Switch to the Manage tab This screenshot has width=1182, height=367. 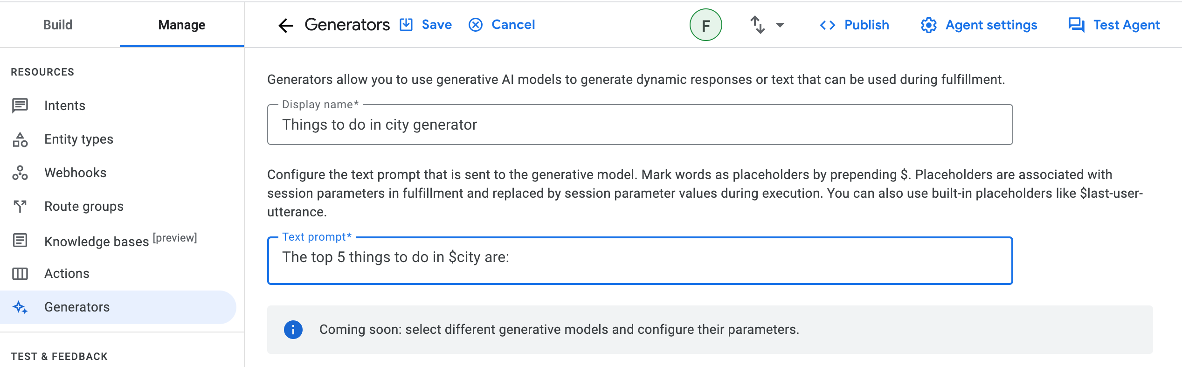[x=181, y=25]
